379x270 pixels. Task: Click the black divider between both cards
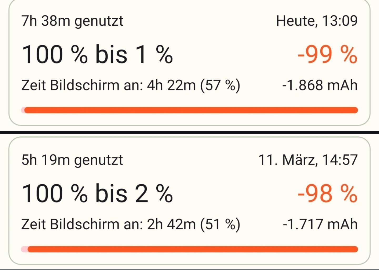(x=189, y=132)
